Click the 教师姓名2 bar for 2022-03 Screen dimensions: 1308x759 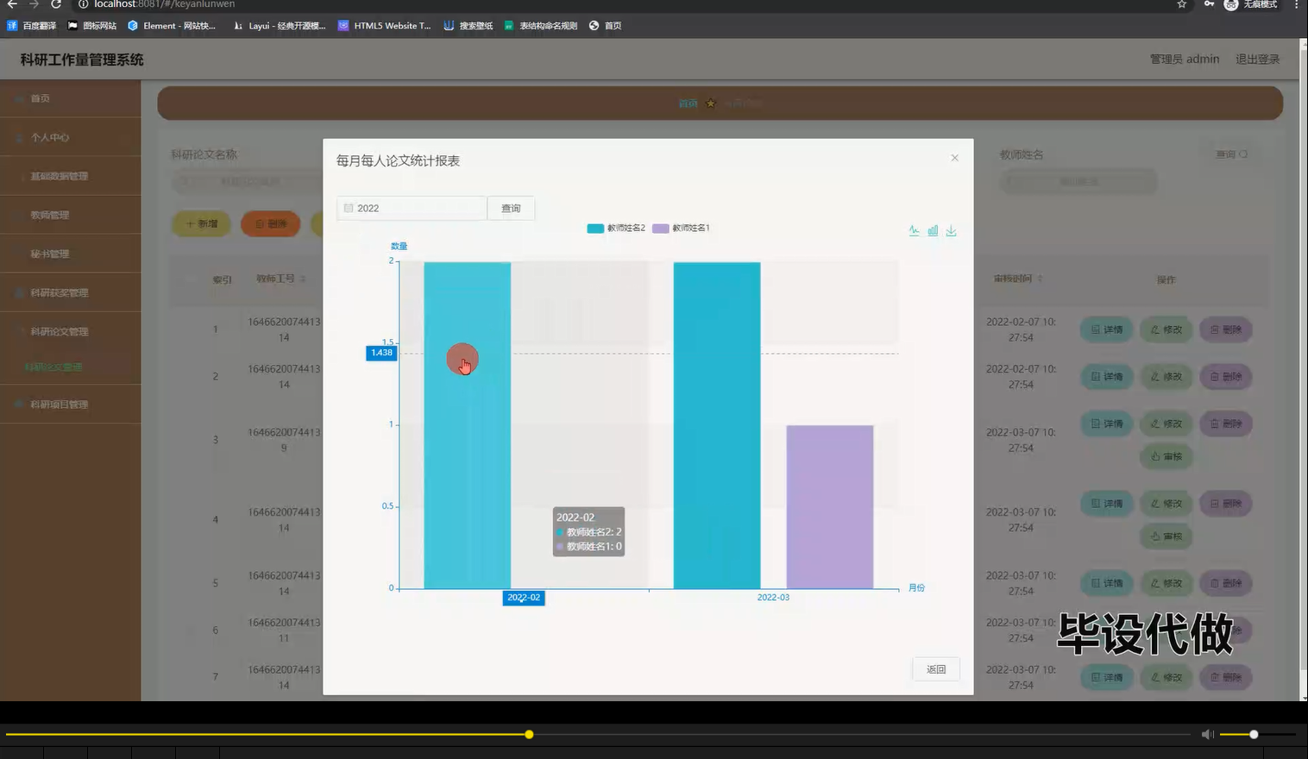pyautogui.click(x=717, y=425)
